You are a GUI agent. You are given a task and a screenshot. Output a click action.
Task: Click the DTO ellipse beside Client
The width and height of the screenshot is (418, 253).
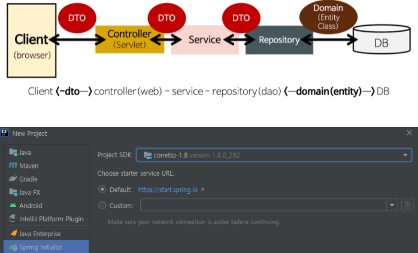click(77, 18)
